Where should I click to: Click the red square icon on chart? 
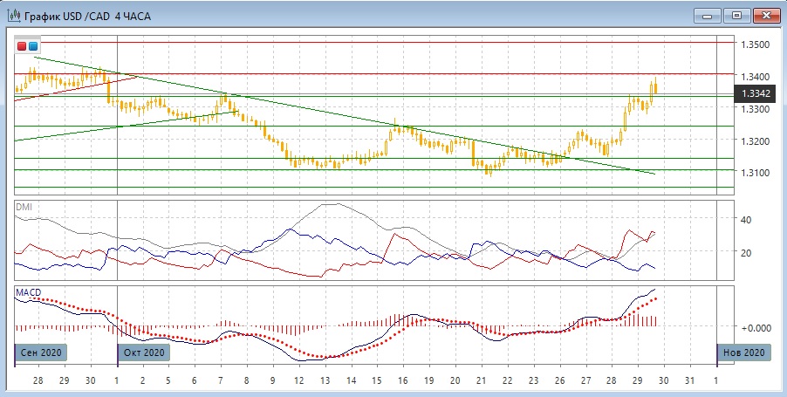pyautogui.click(x=23, y=45)
